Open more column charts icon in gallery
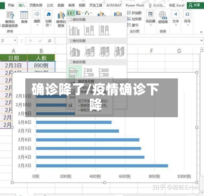Screen dimensions: 204x196 click(x=70, y=105)
